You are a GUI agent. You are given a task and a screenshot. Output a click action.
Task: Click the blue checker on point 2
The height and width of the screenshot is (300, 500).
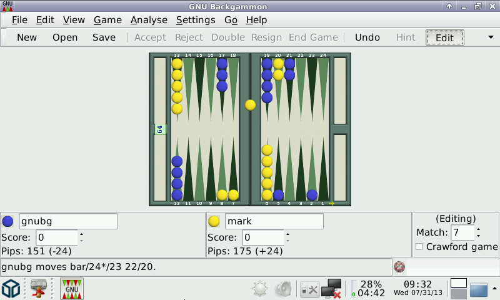coord(312,195)
